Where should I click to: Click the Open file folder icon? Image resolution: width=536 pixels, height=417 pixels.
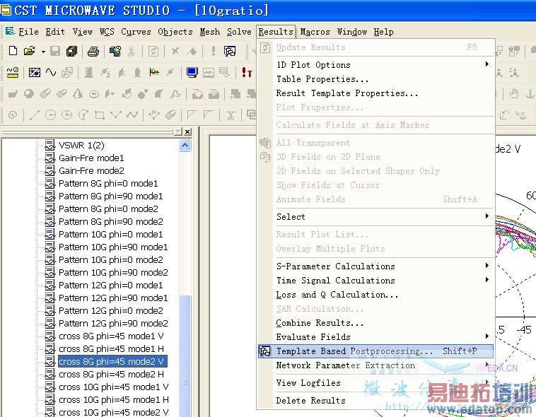(30, 51)
